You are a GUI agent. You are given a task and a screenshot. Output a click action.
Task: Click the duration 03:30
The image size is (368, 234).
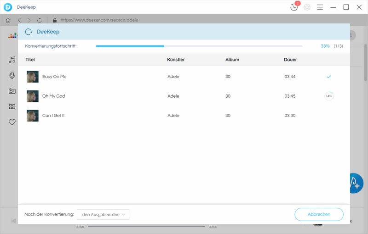click(x=290, y=115)
